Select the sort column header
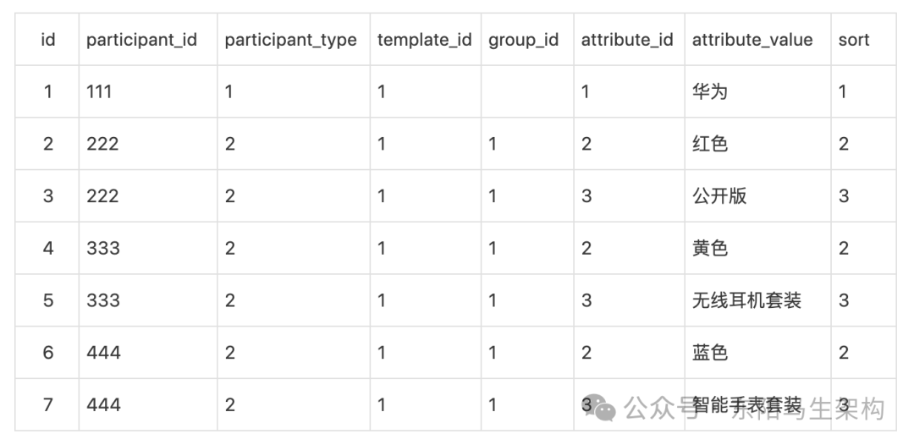This screenshot has height=445, width=914. point(854,40)
